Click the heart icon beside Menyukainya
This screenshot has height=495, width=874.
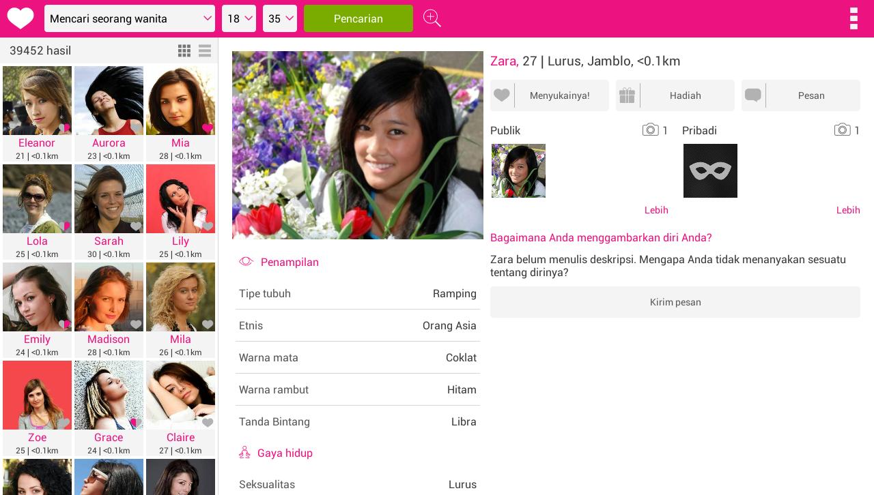pos(502,95)
